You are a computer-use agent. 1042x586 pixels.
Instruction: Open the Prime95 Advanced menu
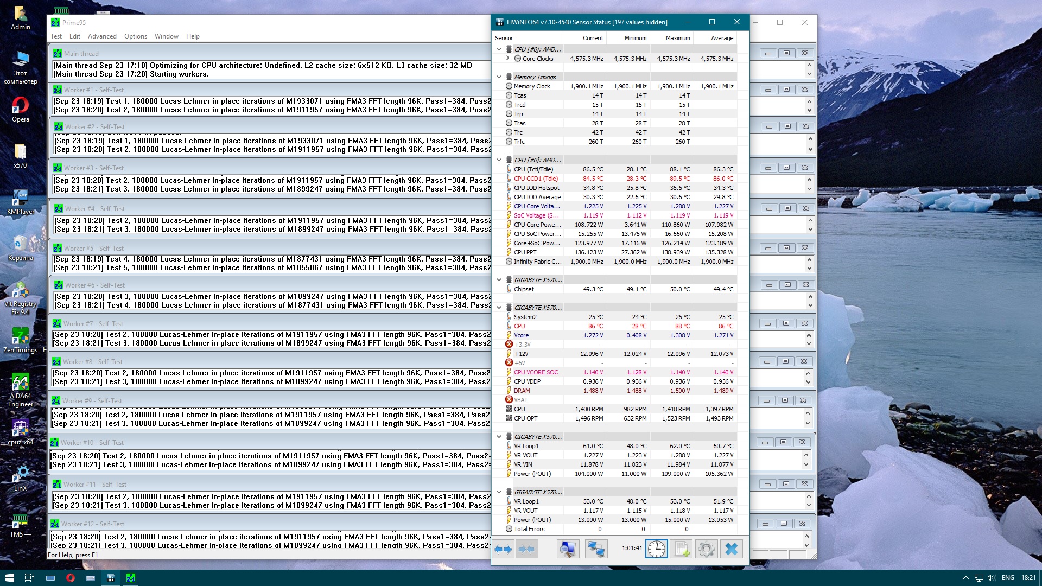pos(102,36)
